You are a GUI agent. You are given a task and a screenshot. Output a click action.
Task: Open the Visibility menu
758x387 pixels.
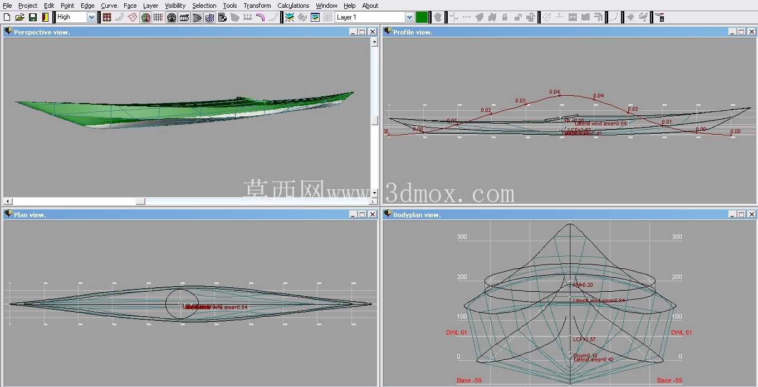(x=175, y=6)
